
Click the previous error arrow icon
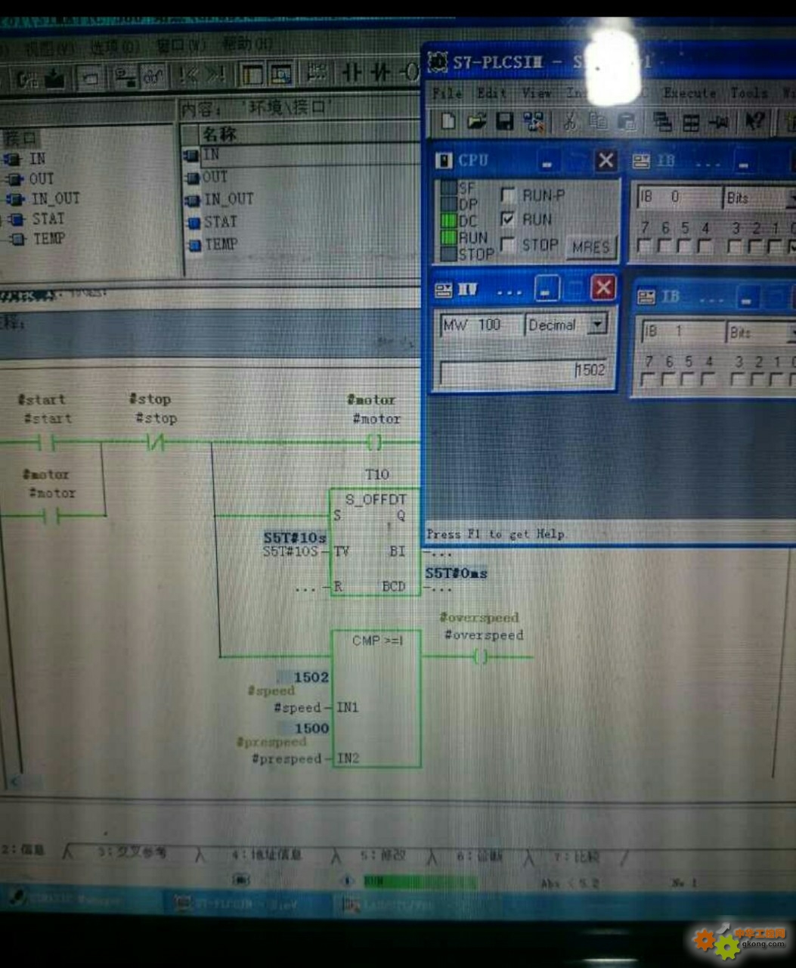tap(189, 75)
